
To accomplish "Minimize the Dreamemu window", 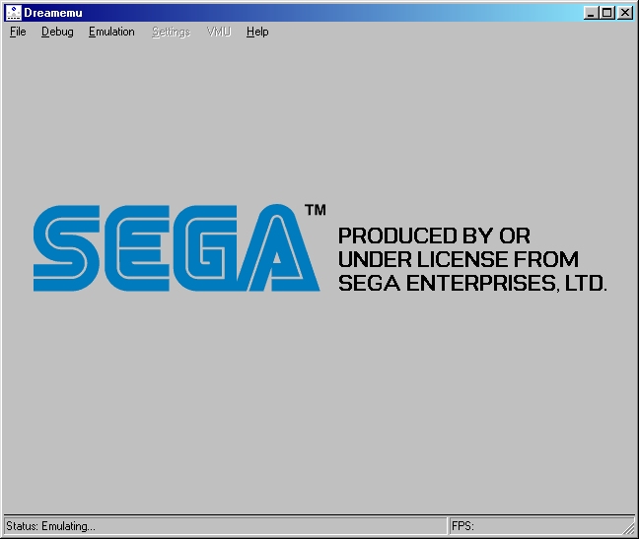I will (591, 13).
